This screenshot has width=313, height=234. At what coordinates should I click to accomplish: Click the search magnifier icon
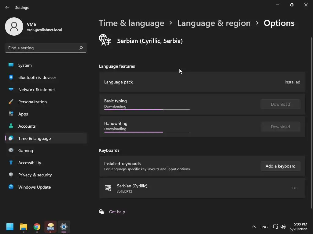81,48
